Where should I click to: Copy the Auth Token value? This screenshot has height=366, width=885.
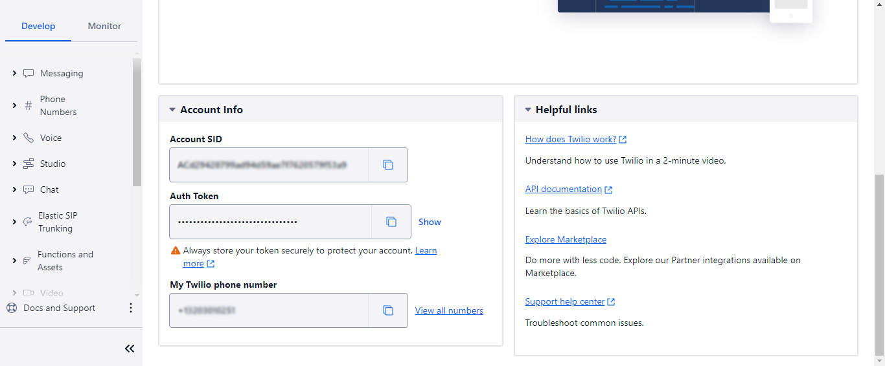coord(391,222)
